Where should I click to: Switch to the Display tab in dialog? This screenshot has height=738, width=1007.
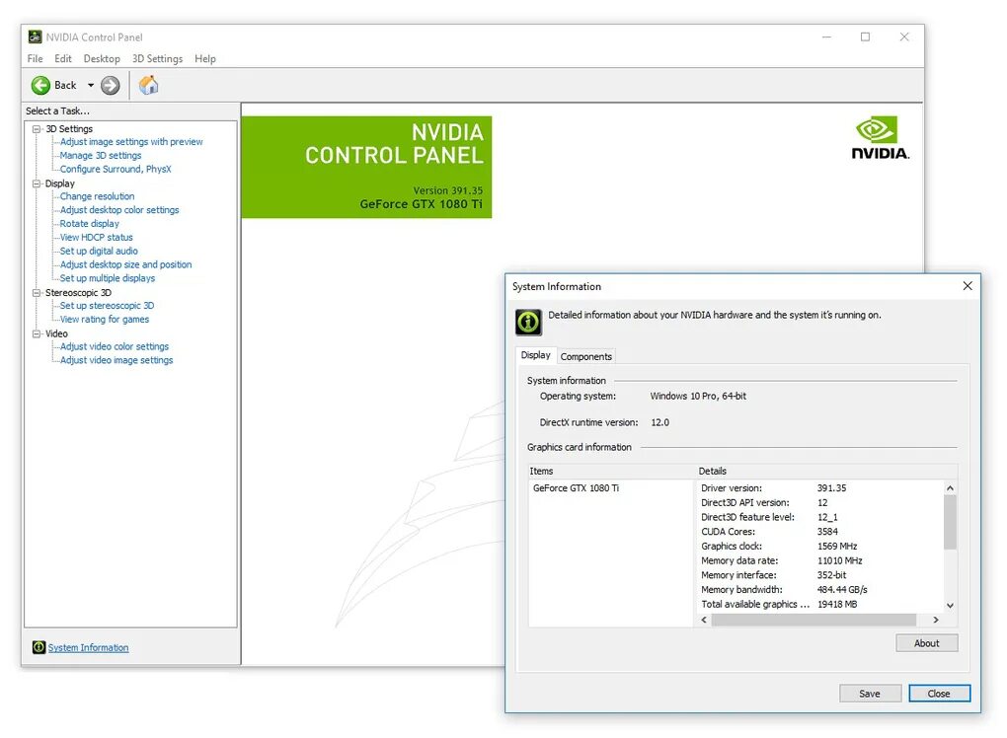[x=536, y=355]
